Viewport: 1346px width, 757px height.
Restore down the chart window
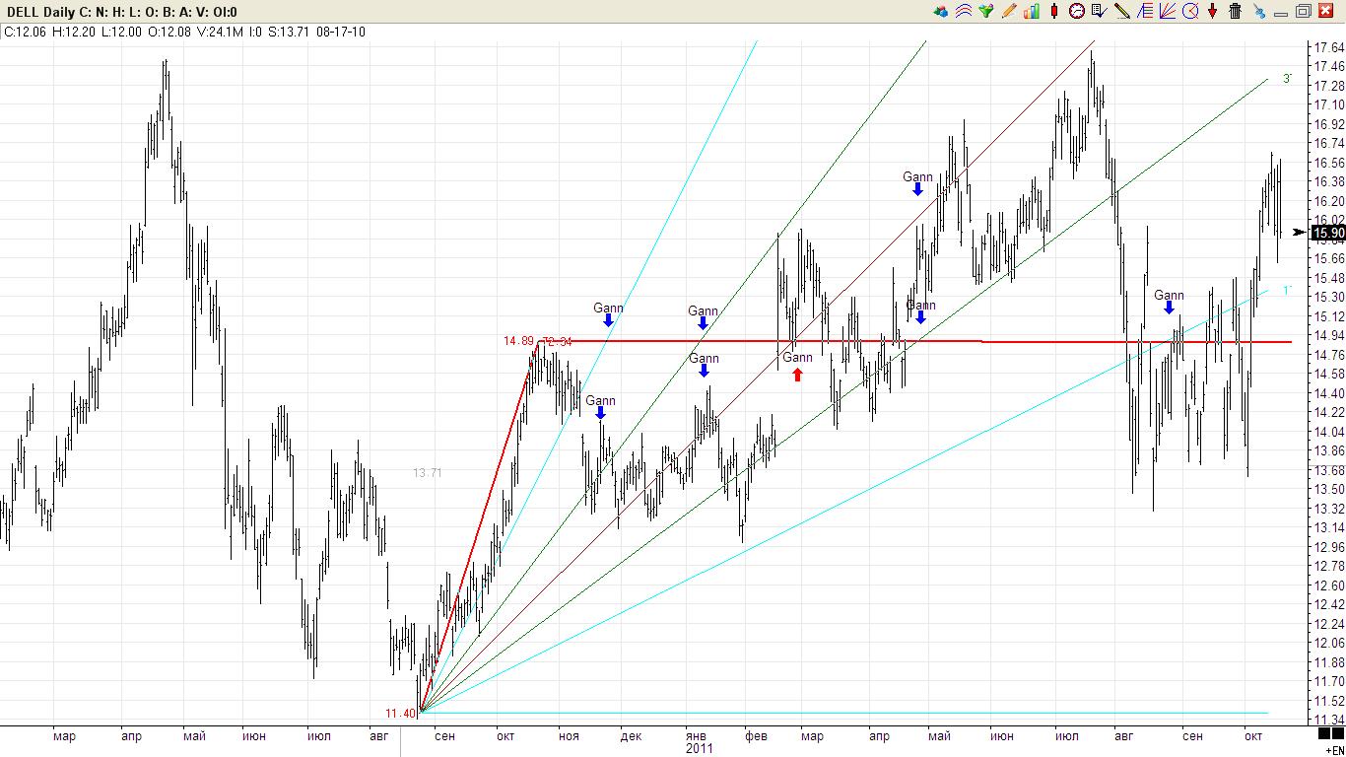pyautogui.click(x=1303, y=11)
